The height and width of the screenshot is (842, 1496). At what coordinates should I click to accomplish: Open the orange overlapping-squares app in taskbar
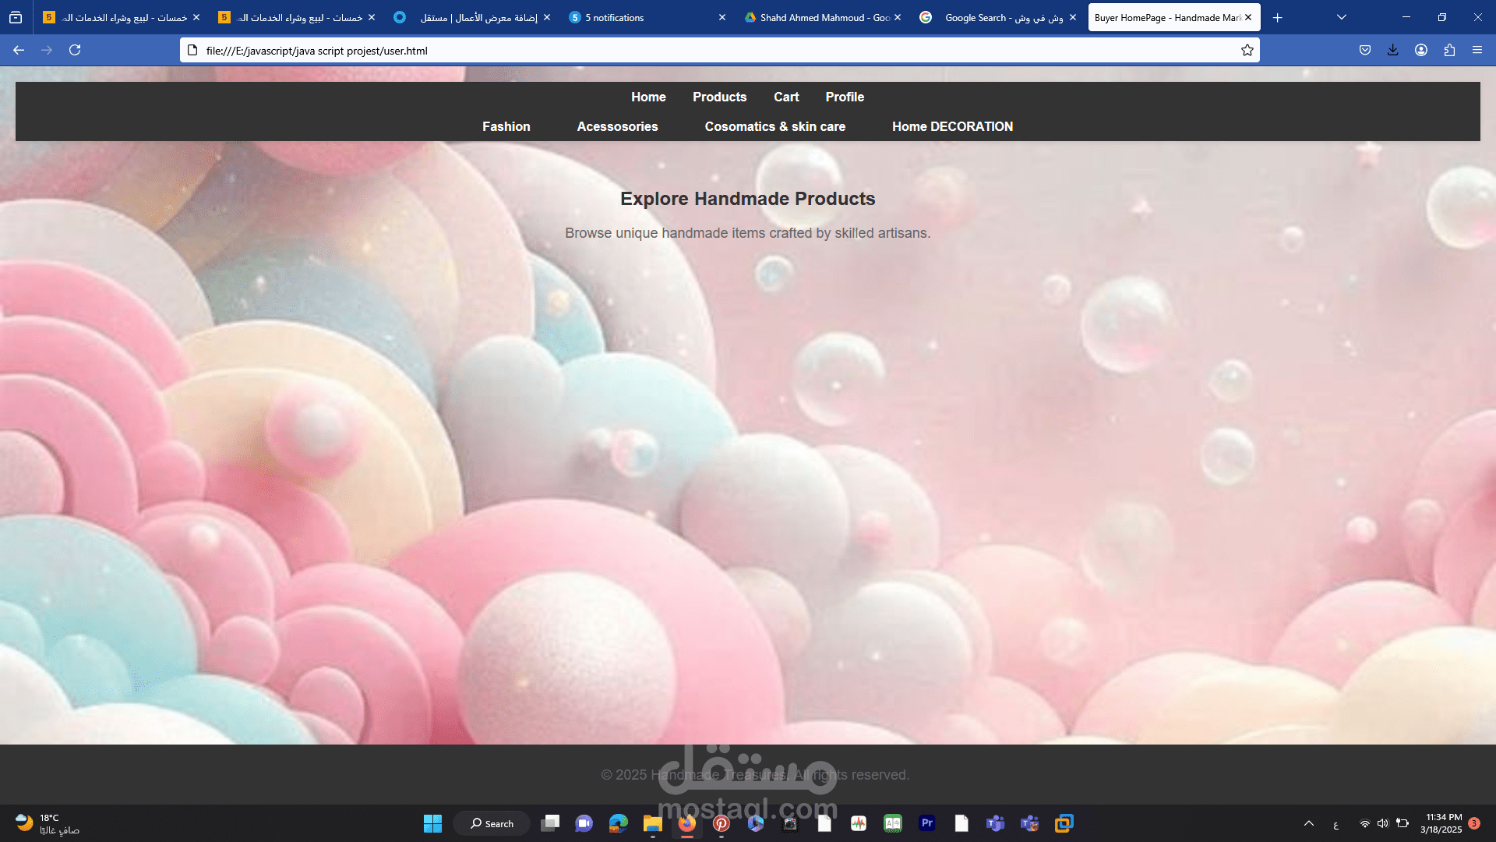click(1064, 823)
